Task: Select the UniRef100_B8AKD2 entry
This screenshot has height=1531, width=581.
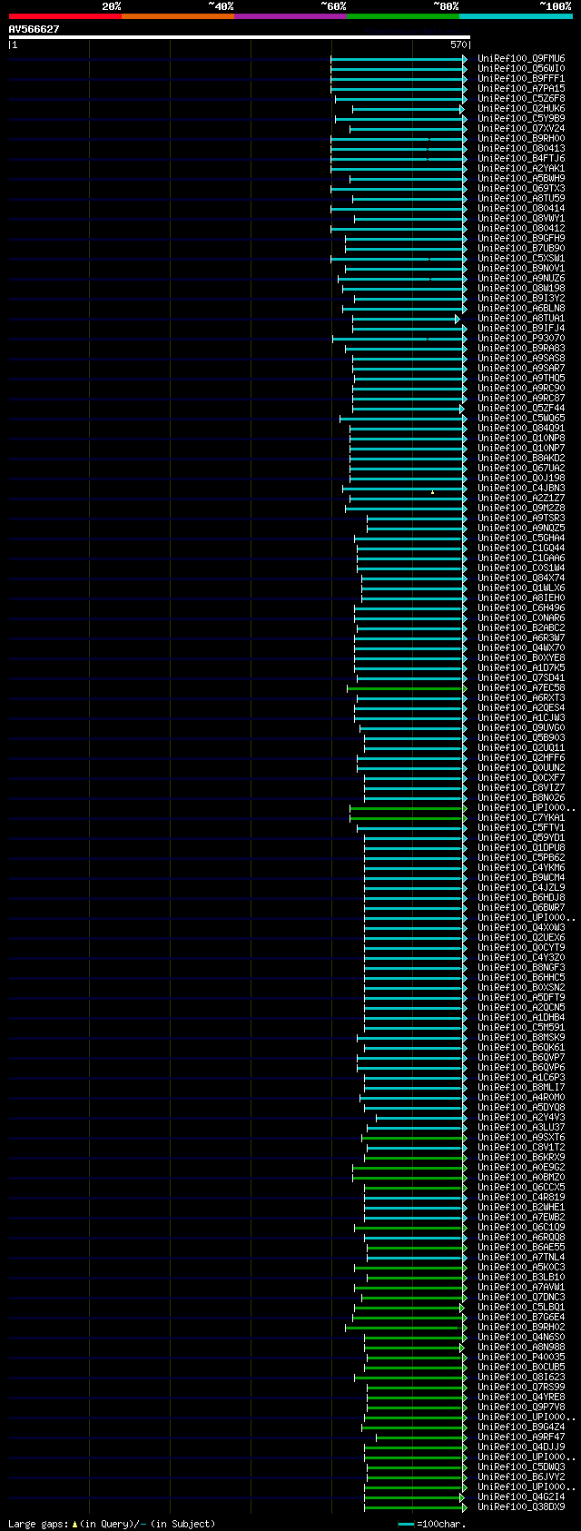Action: click(521, 458)
